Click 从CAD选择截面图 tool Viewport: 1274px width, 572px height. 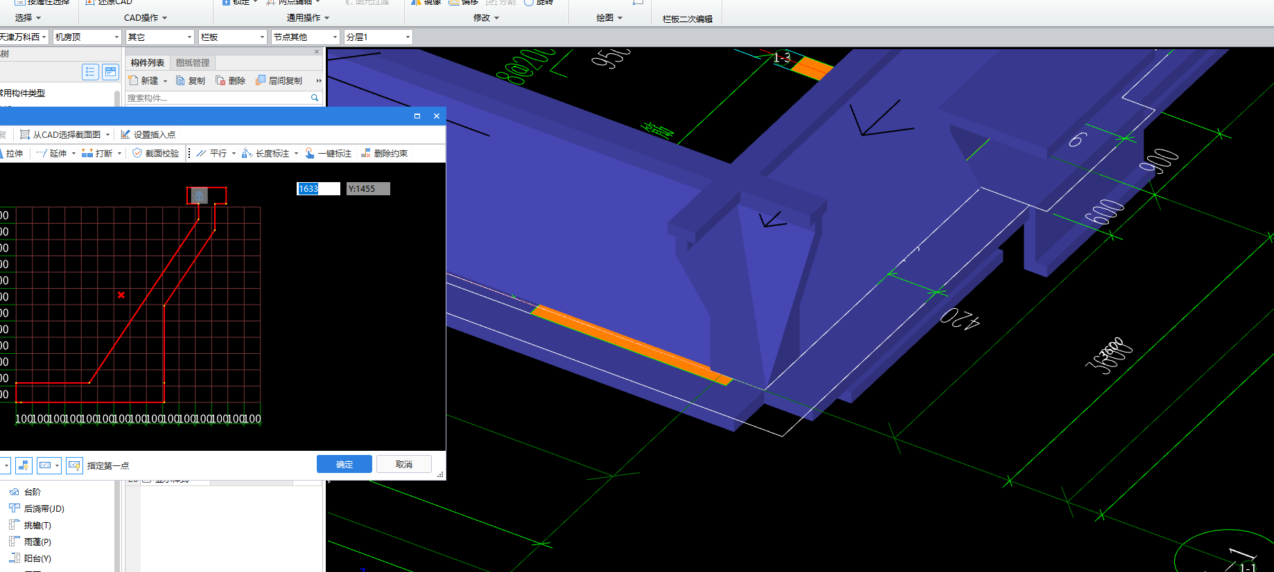pyautogui.click(x=60, y=134)
